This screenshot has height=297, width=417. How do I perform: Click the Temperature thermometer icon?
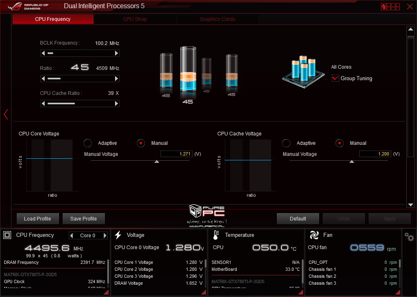coord(216,235)
